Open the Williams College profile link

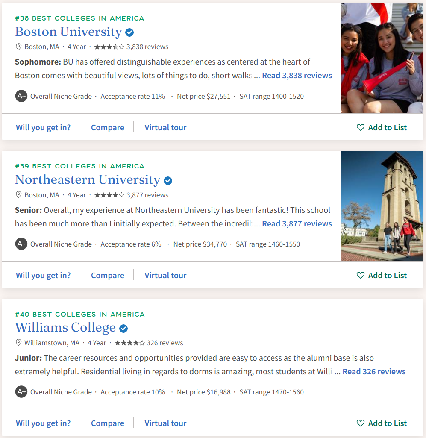pos(65,327)
